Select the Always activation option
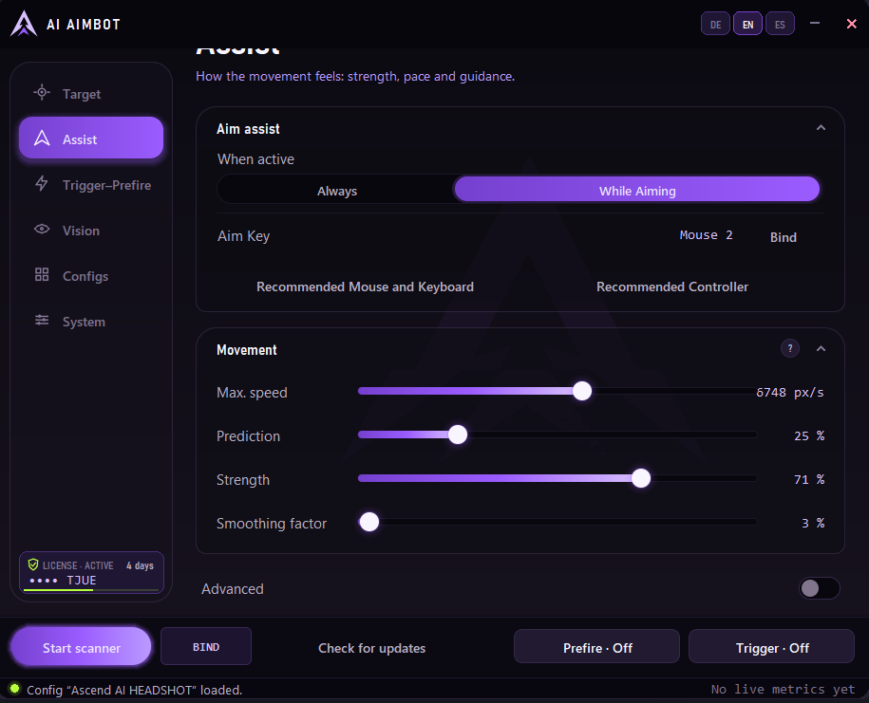 click(x=337, y=191)
